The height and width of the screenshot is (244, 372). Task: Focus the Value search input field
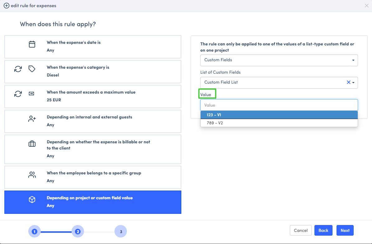279,105
